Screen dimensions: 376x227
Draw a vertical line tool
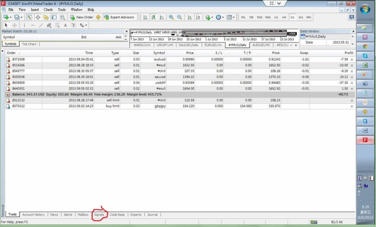click(25, 25)
